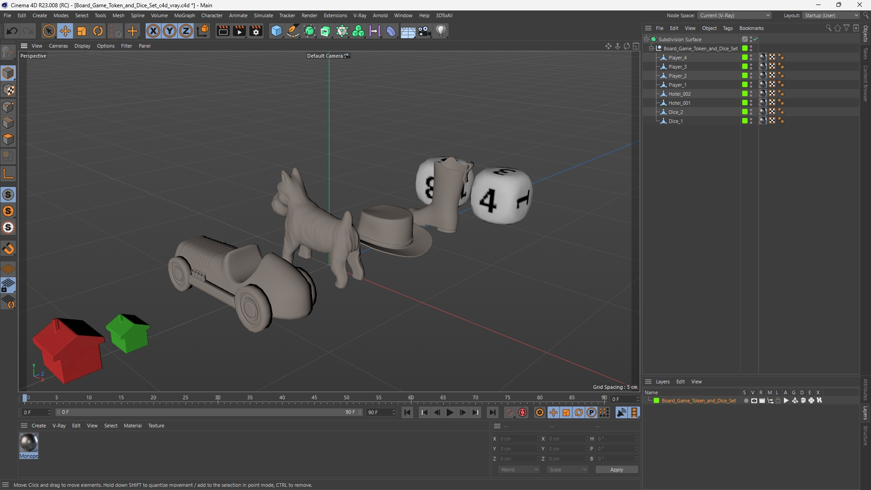This screenshot has height=490, width=871.
Task: Collapse the Board_Game_Token_and_Dice_Set tree
Action: (x=651, y=48)
